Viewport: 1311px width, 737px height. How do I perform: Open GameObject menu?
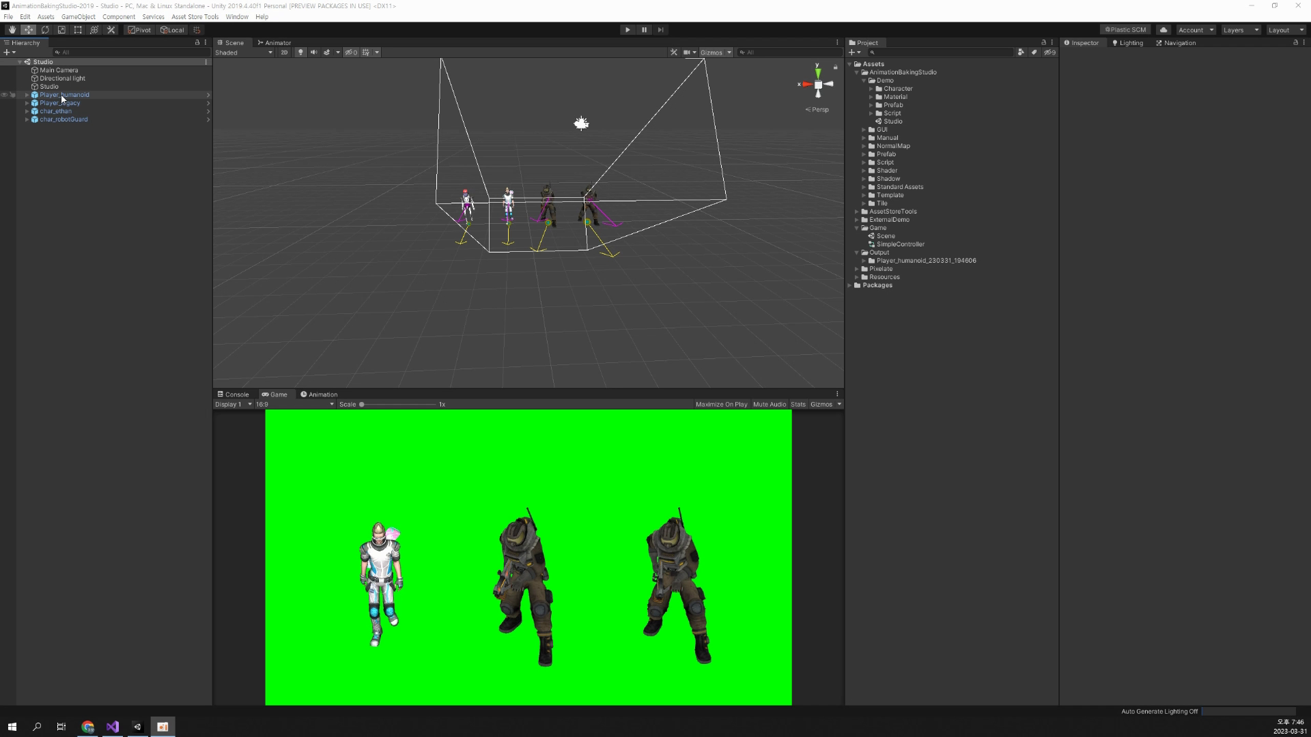pos(79,17)
